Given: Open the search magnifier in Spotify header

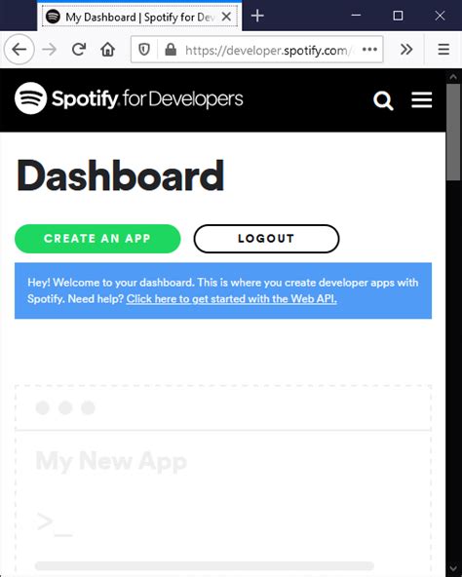Looking at the screenshot, I should (383, 100).
